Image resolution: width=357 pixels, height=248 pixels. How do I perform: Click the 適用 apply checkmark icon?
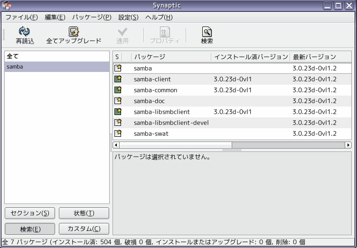(x=122, y=32)
